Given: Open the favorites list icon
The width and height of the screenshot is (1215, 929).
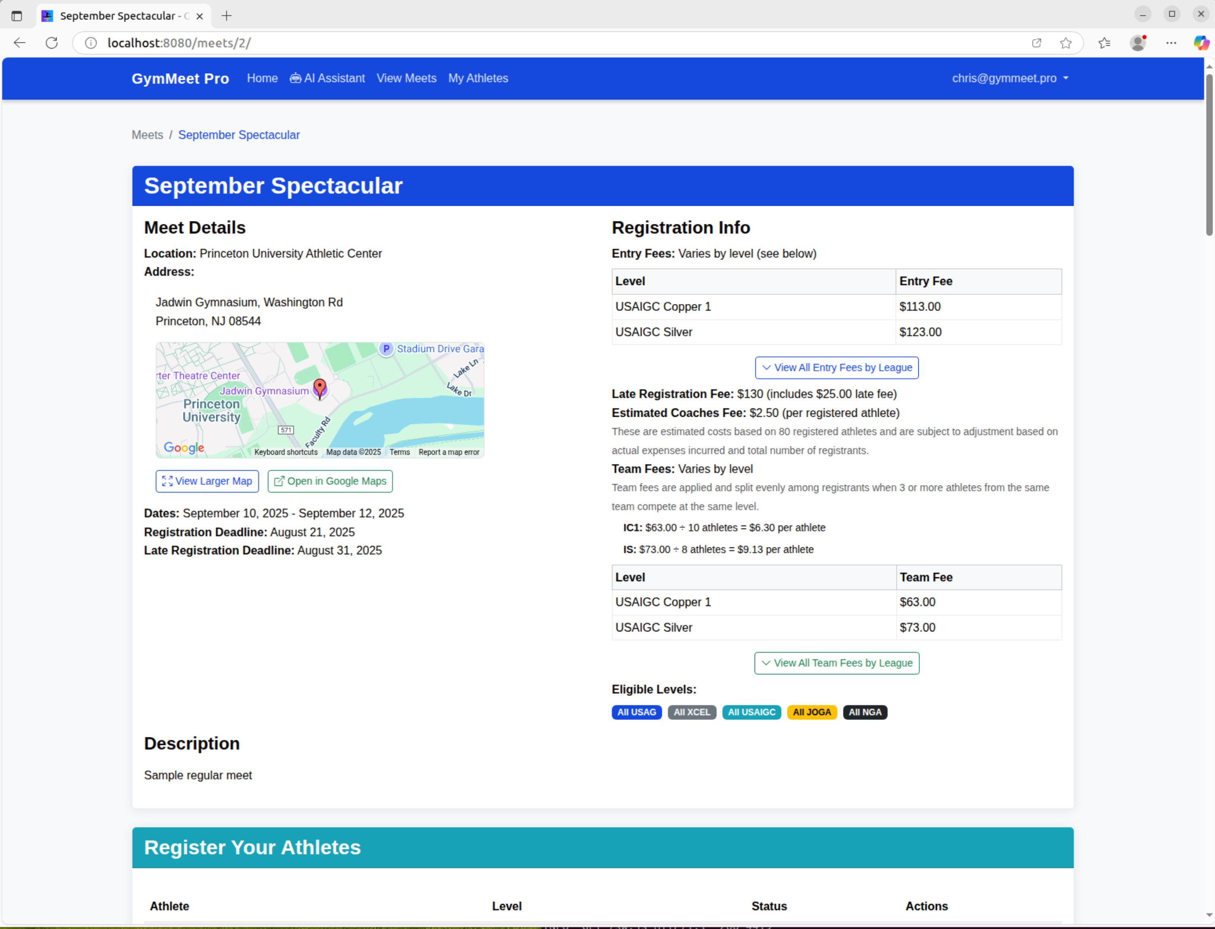Looking at the screenshot, I should coord(1104,42).
